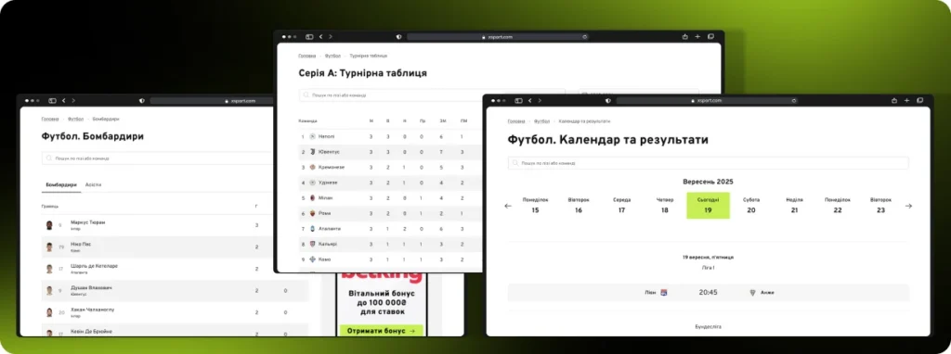Select Понеділок 22 in calendar
Screen dimensions: 951x354
pyautogui.click(x=838, y=205)
